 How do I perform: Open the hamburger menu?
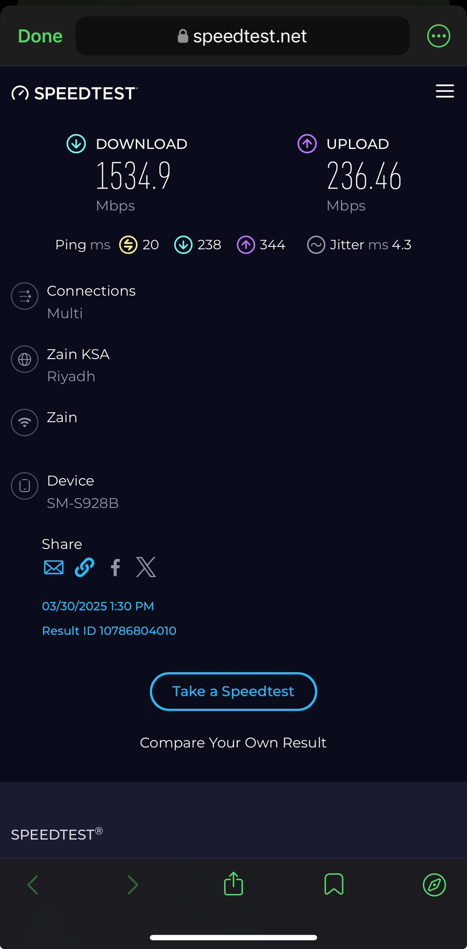click(445, 91)
